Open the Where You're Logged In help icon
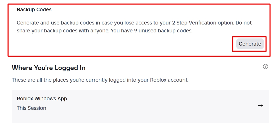This screenshot has height=123, width=276. pos(265,67)
